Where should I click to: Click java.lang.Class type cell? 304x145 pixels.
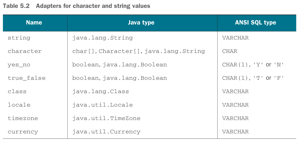click(101, 91)
